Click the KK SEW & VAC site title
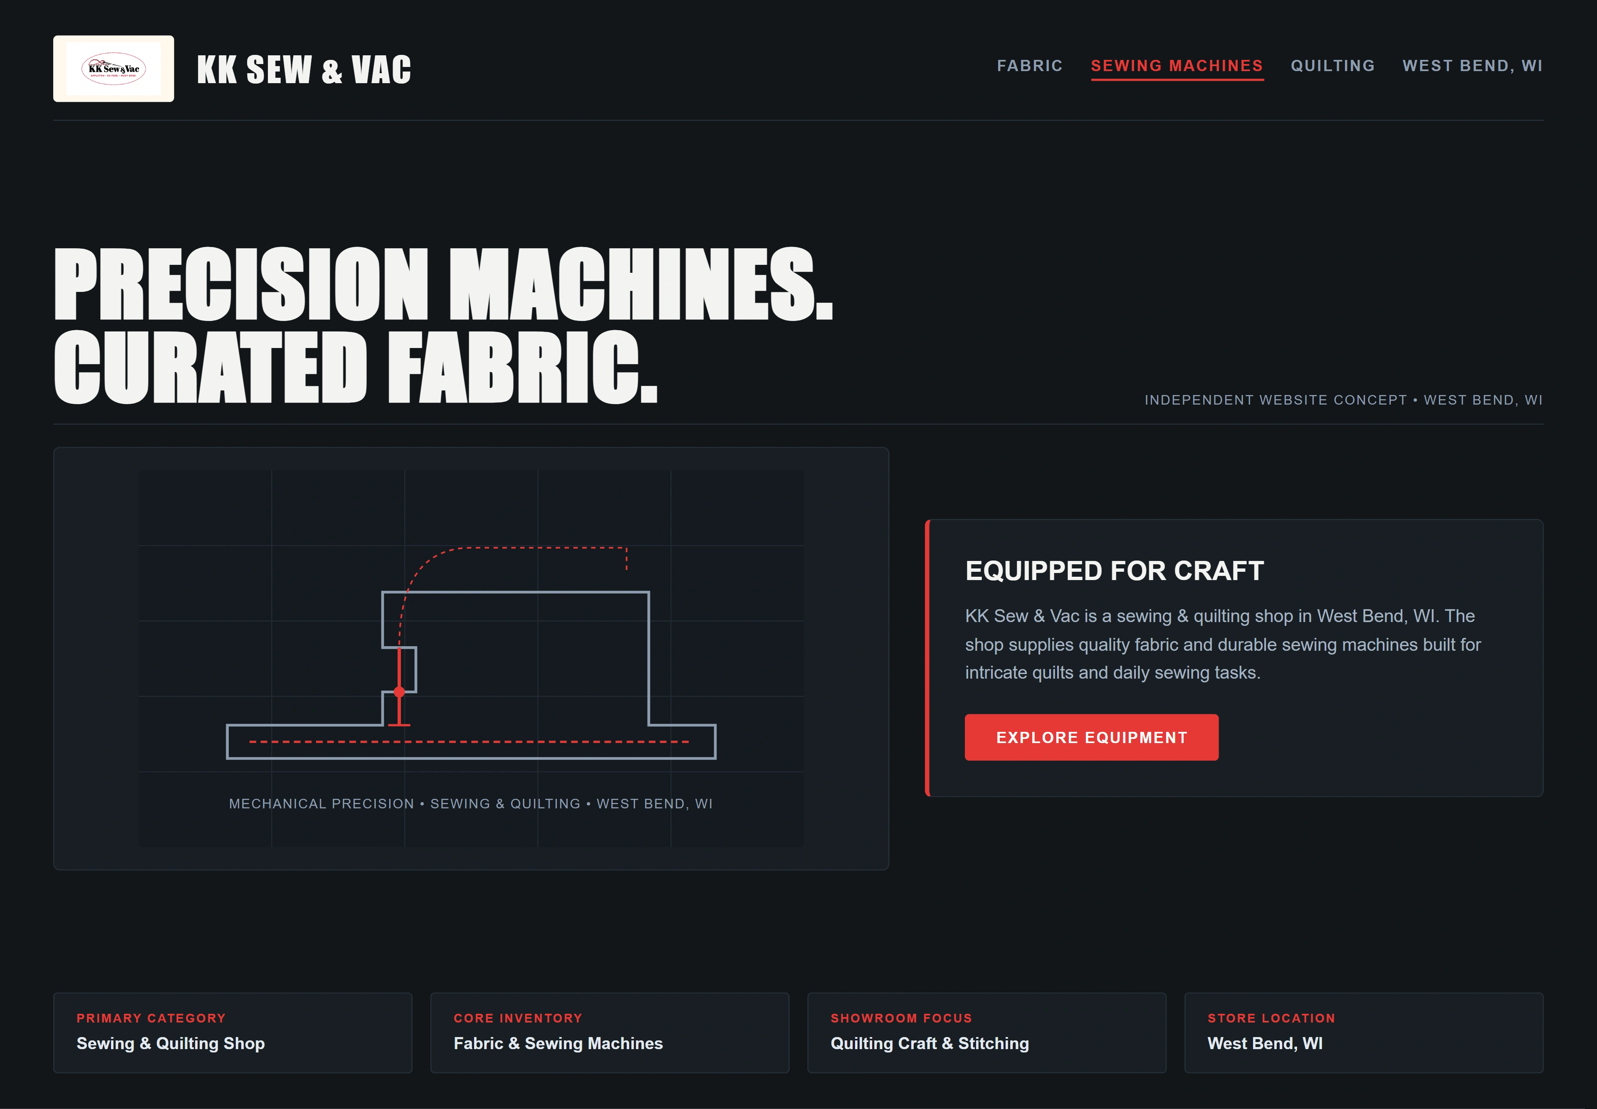The image size is (1597, 1109). click(x=304, y=69)
